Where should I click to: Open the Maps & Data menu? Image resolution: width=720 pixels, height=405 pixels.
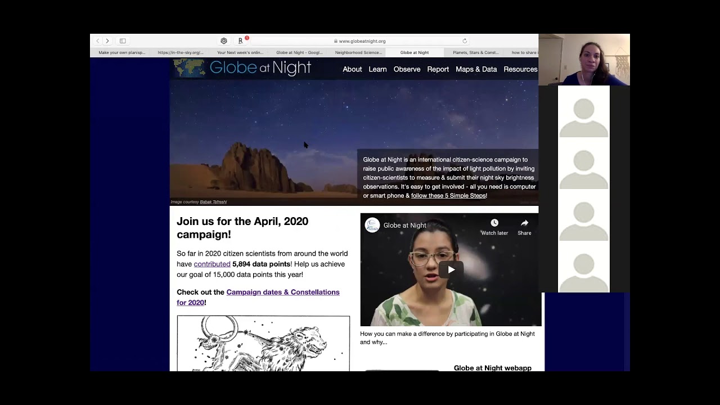click(x=476, y=69)
